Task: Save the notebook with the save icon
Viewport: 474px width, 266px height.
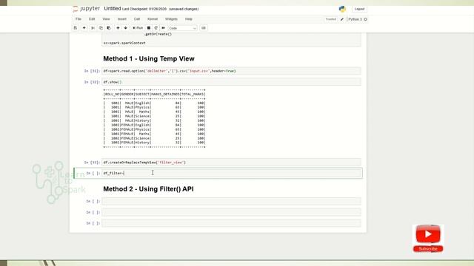Action: [76, 28]
